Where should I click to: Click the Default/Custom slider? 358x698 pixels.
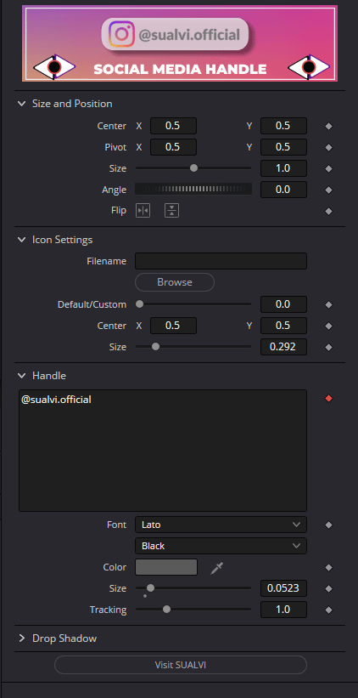pyautogui.click(x=193, y=304)
